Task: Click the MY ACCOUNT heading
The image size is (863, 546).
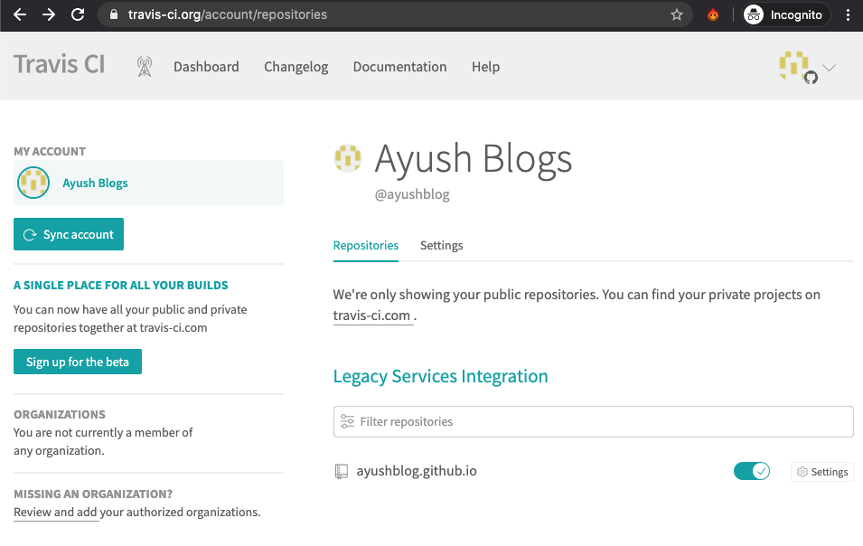Action: point(50,151)
